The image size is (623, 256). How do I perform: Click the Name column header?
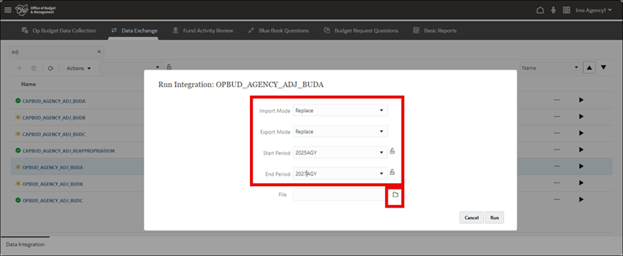click(28, 84)
